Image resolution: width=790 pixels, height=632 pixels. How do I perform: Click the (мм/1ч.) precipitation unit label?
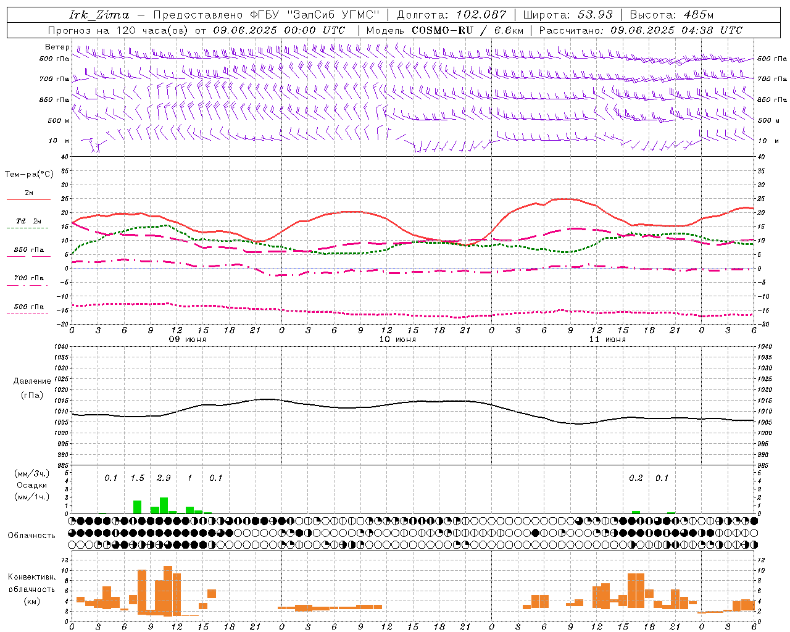coord(32,497)
